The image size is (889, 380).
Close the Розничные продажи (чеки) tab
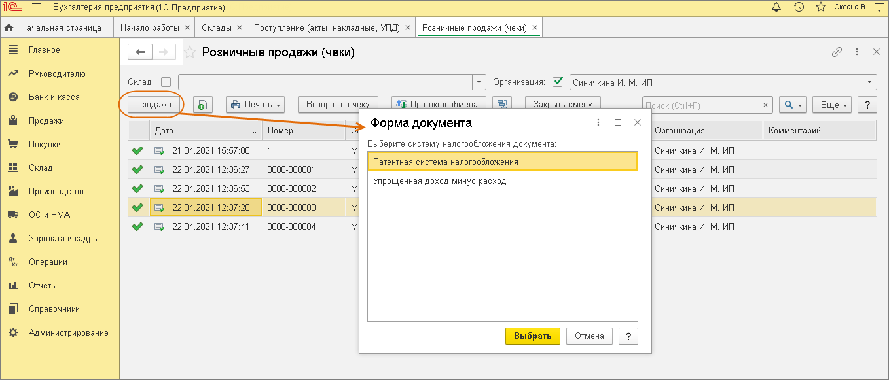[x=535, y=28]
